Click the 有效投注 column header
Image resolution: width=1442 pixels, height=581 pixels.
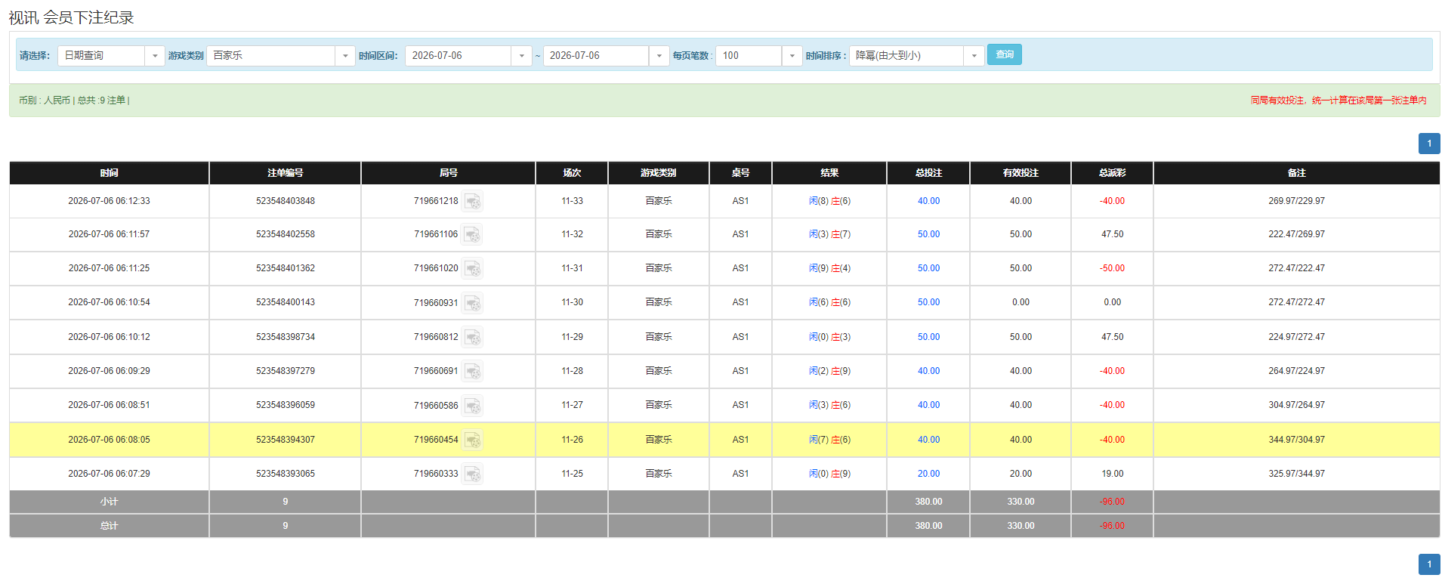point(1021,173)
